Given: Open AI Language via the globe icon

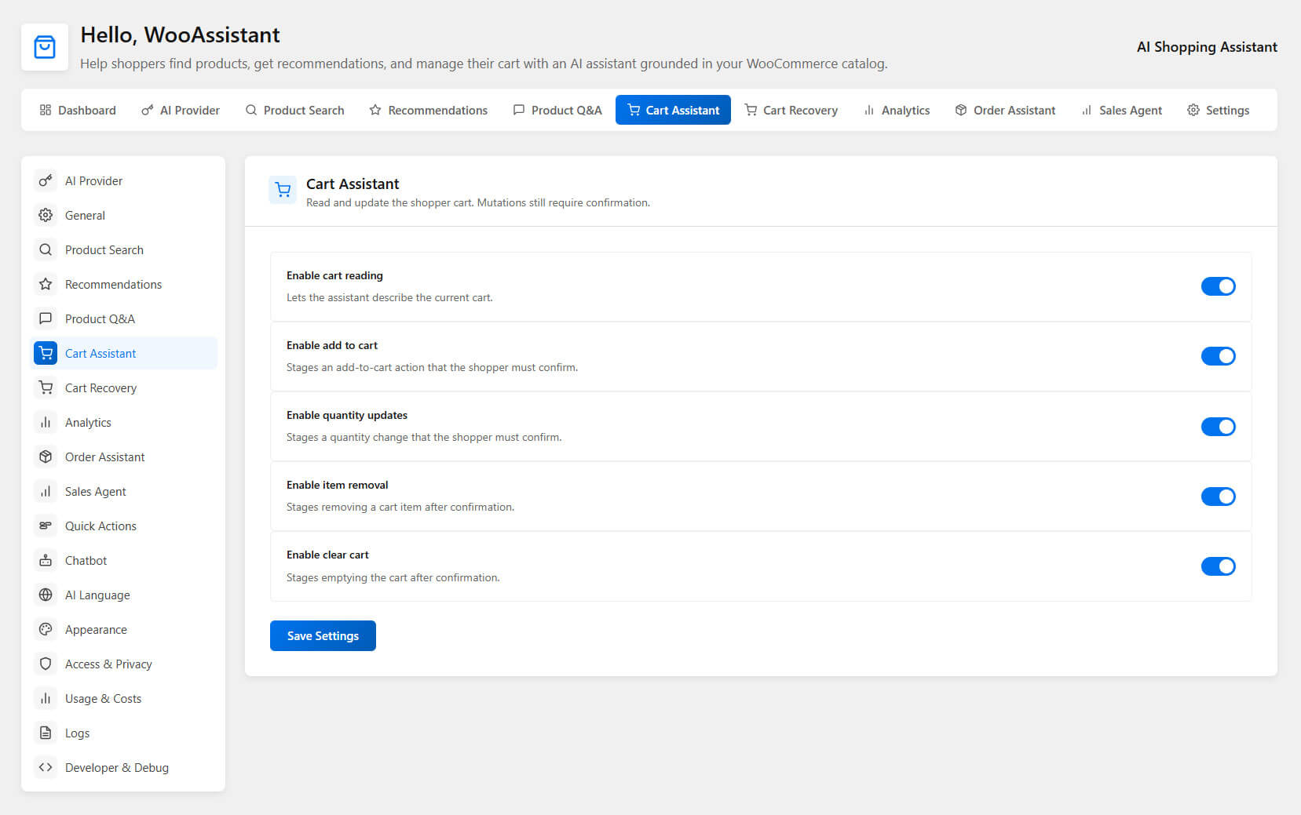Looking at the screenshot, I should click(x=46, y=595).
